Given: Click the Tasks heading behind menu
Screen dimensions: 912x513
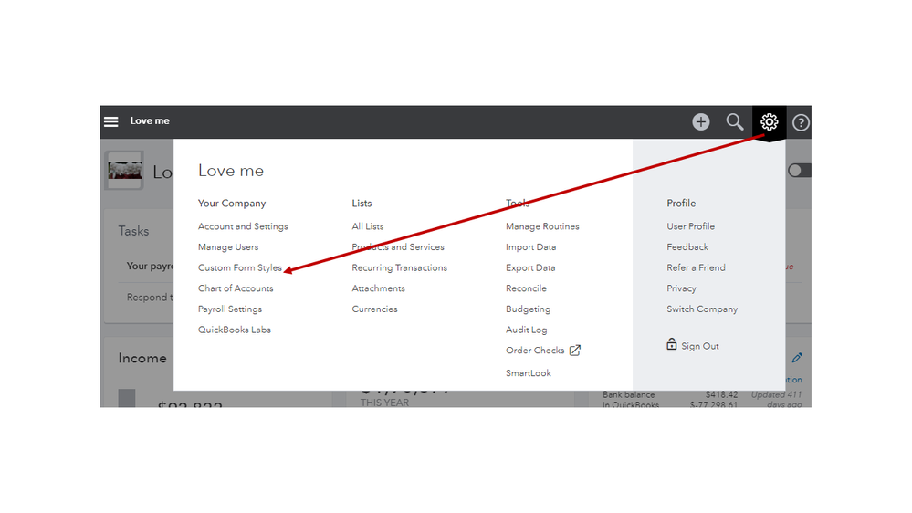Looking at the screenshot, I should click(x=133, y=231).
